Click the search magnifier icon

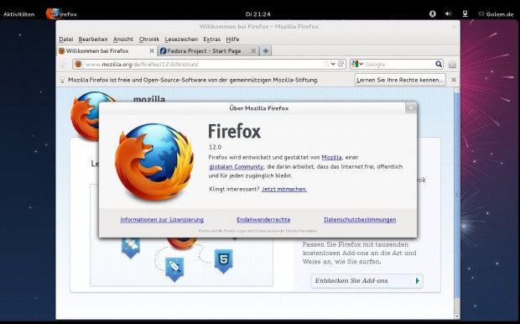[439, 64]
